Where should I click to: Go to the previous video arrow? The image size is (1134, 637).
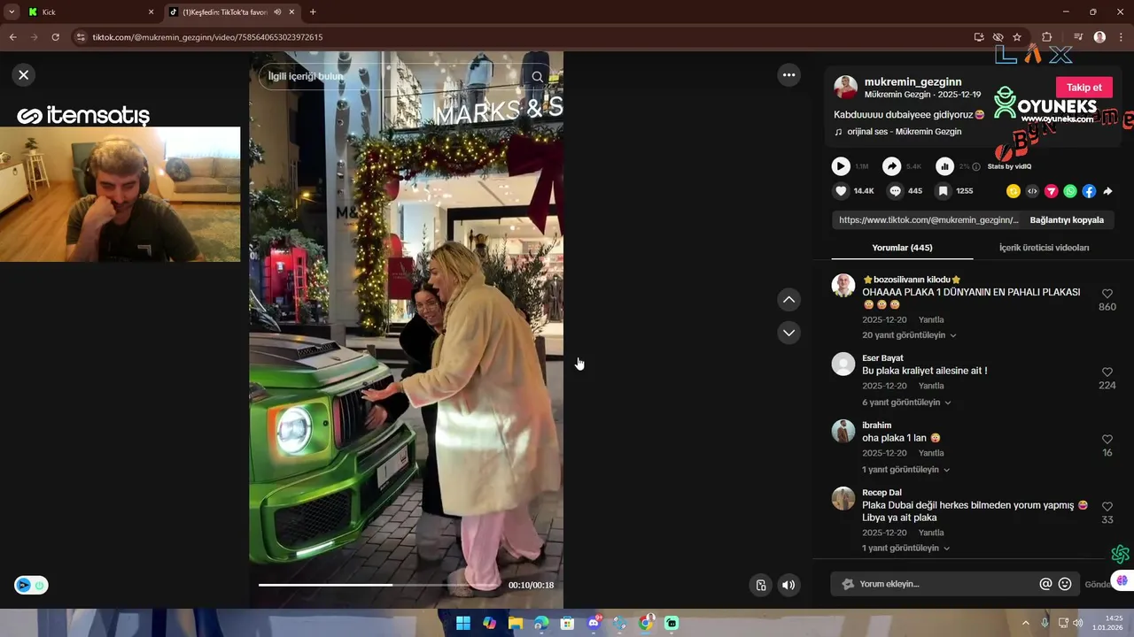pyautogui.click(x=788, y=300)
